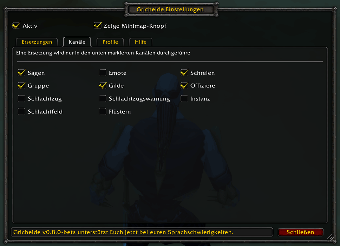The width and height of the screenshot is (340, 246).
Task: Enable the Instanz channel checkbox
Action: tap(184, 98)
